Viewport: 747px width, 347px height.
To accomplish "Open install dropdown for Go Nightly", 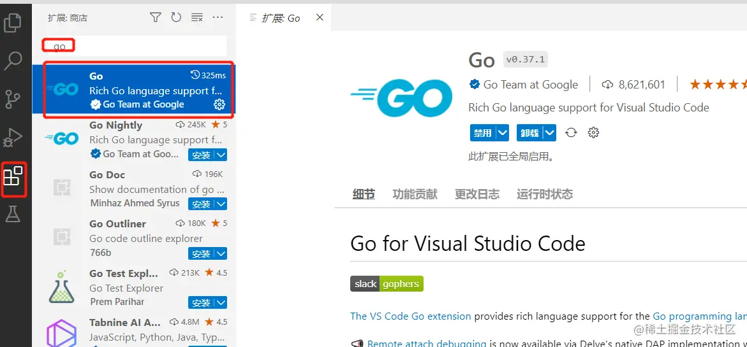I will pos(221,155).
